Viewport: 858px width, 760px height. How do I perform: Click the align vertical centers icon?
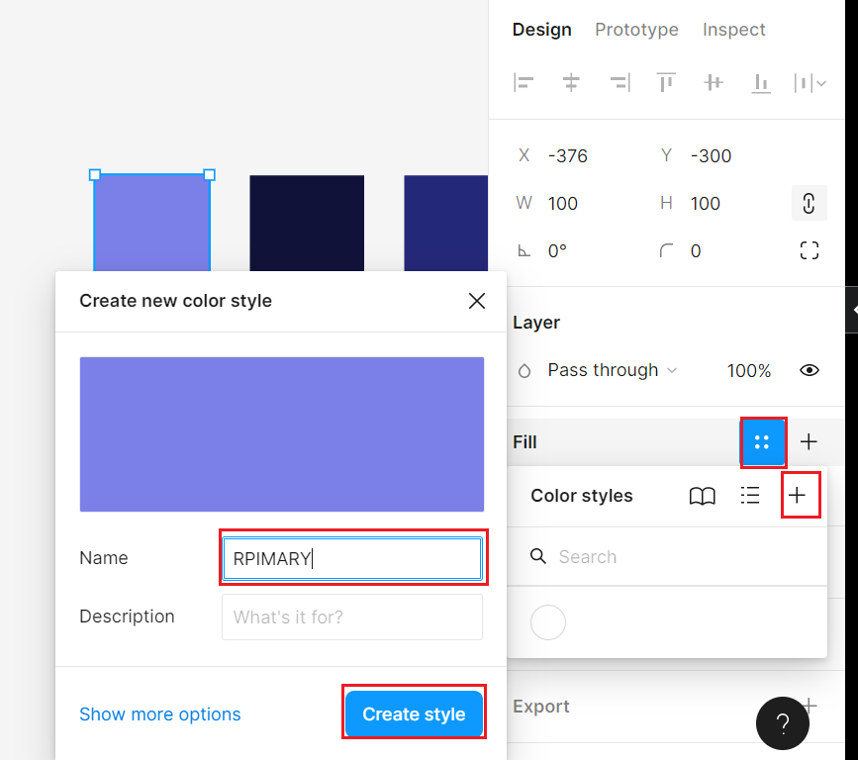click(x=714, y=83)
